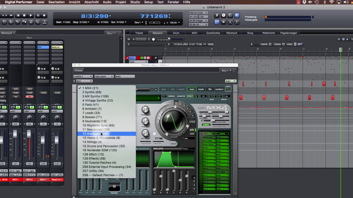Choose 12 Arpeggiated from the preset list
The width and height of the screenshot is (353, 198).
click(x=107, y=134)
